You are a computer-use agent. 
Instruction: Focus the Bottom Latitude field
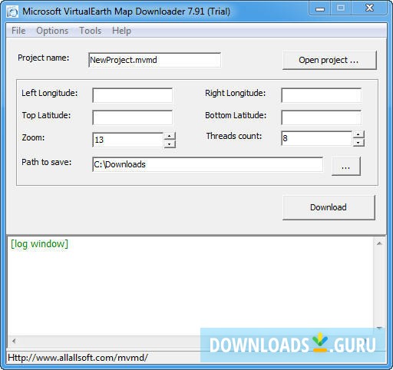click(x=321, y=117)
